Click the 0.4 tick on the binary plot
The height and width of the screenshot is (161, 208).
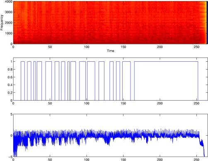click(x=10, y=85)
